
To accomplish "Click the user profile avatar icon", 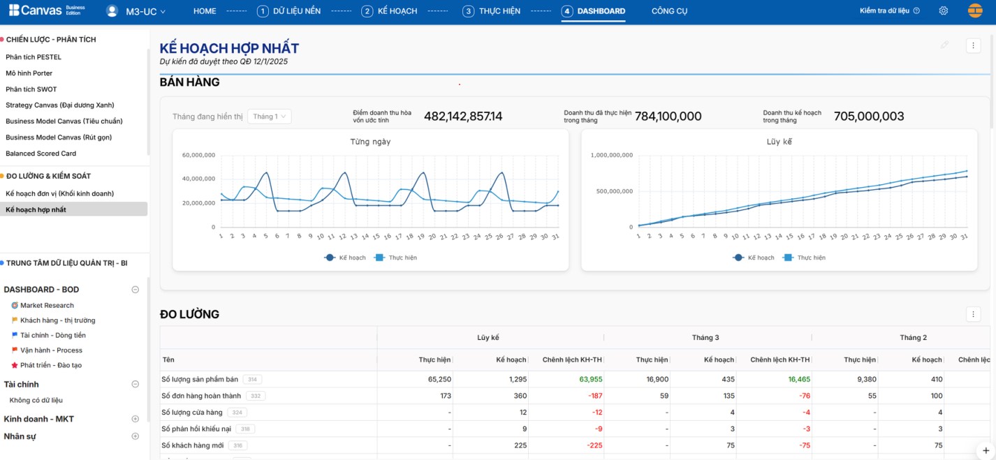I will [112, 11].
